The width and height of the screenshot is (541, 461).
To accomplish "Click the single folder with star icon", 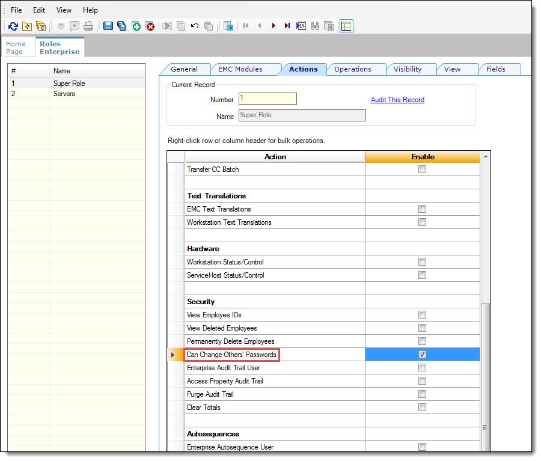I will [27, 26].
